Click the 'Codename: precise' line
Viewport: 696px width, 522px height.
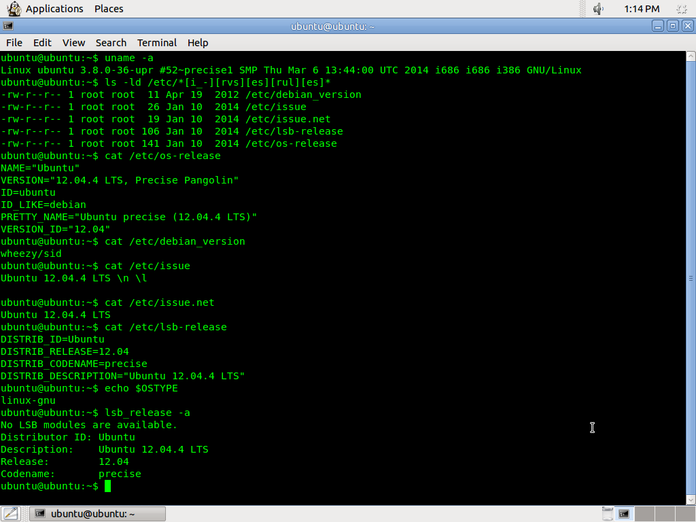[x=71, y=474]
